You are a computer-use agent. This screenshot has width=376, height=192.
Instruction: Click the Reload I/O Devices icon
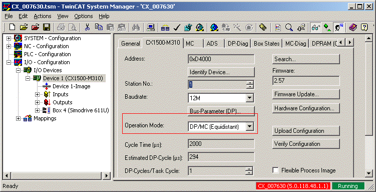point(226,28)
